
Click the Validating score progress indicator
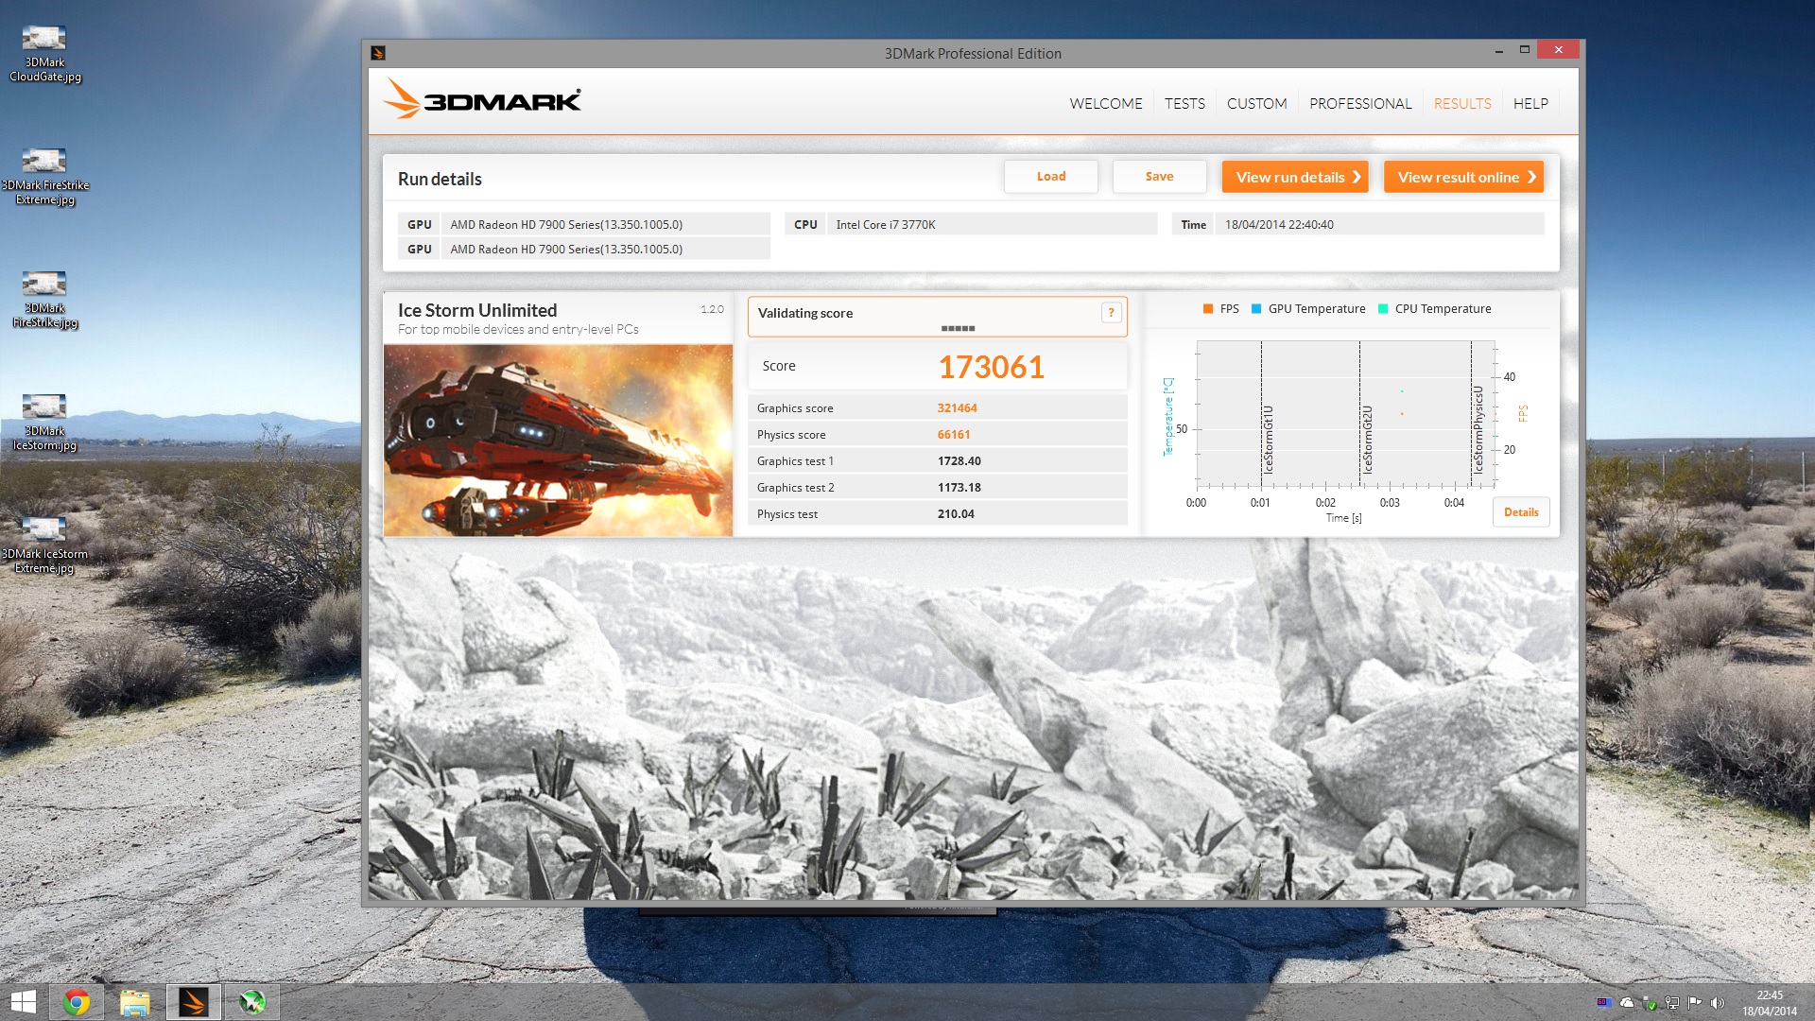(x=958, y=328)
